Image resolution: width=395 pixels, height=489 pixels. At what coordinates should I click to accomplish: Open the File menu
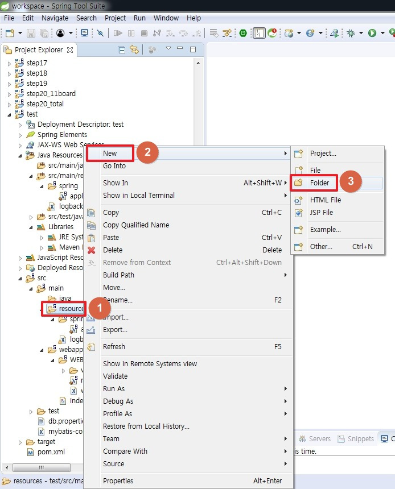(x=9, y=18)
